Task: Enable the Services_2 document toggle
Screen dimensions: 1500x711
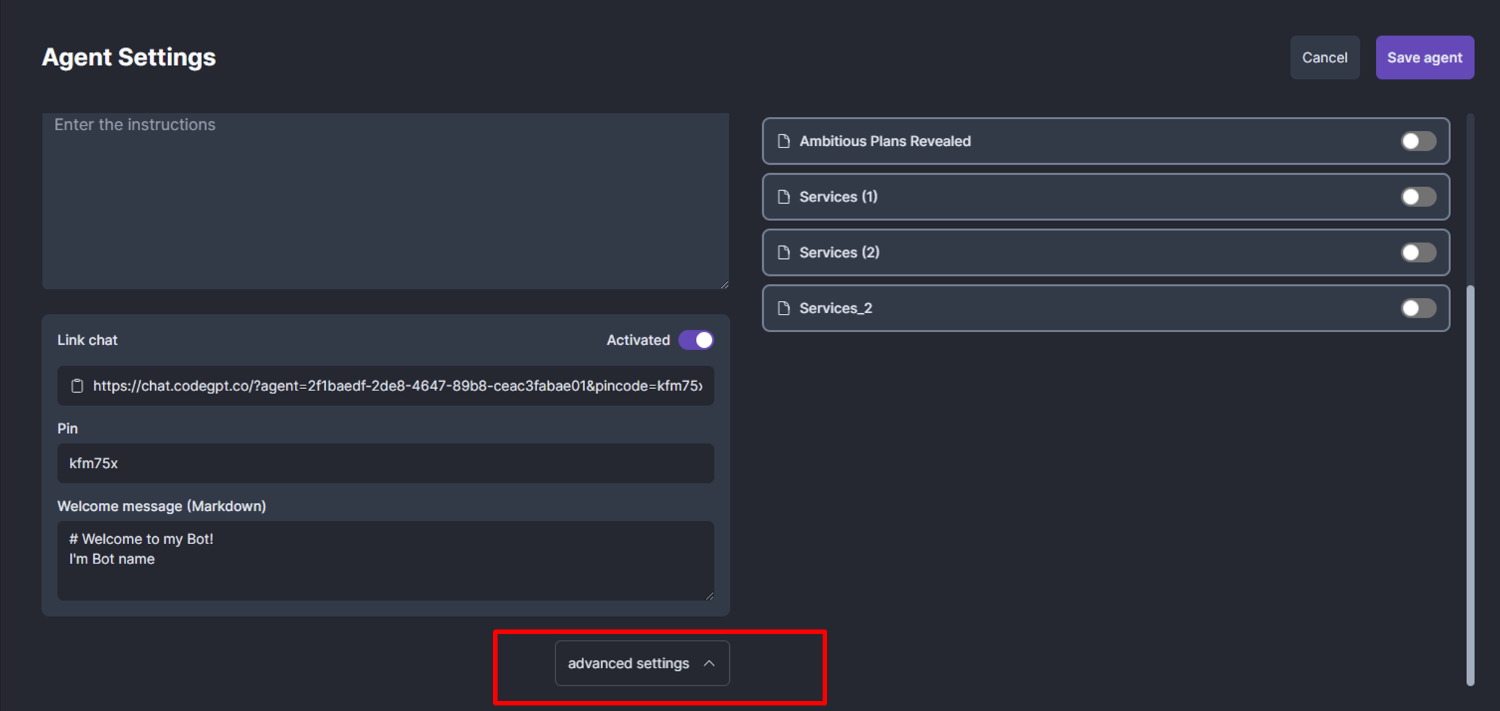Action: click(x=1418, y=308)
